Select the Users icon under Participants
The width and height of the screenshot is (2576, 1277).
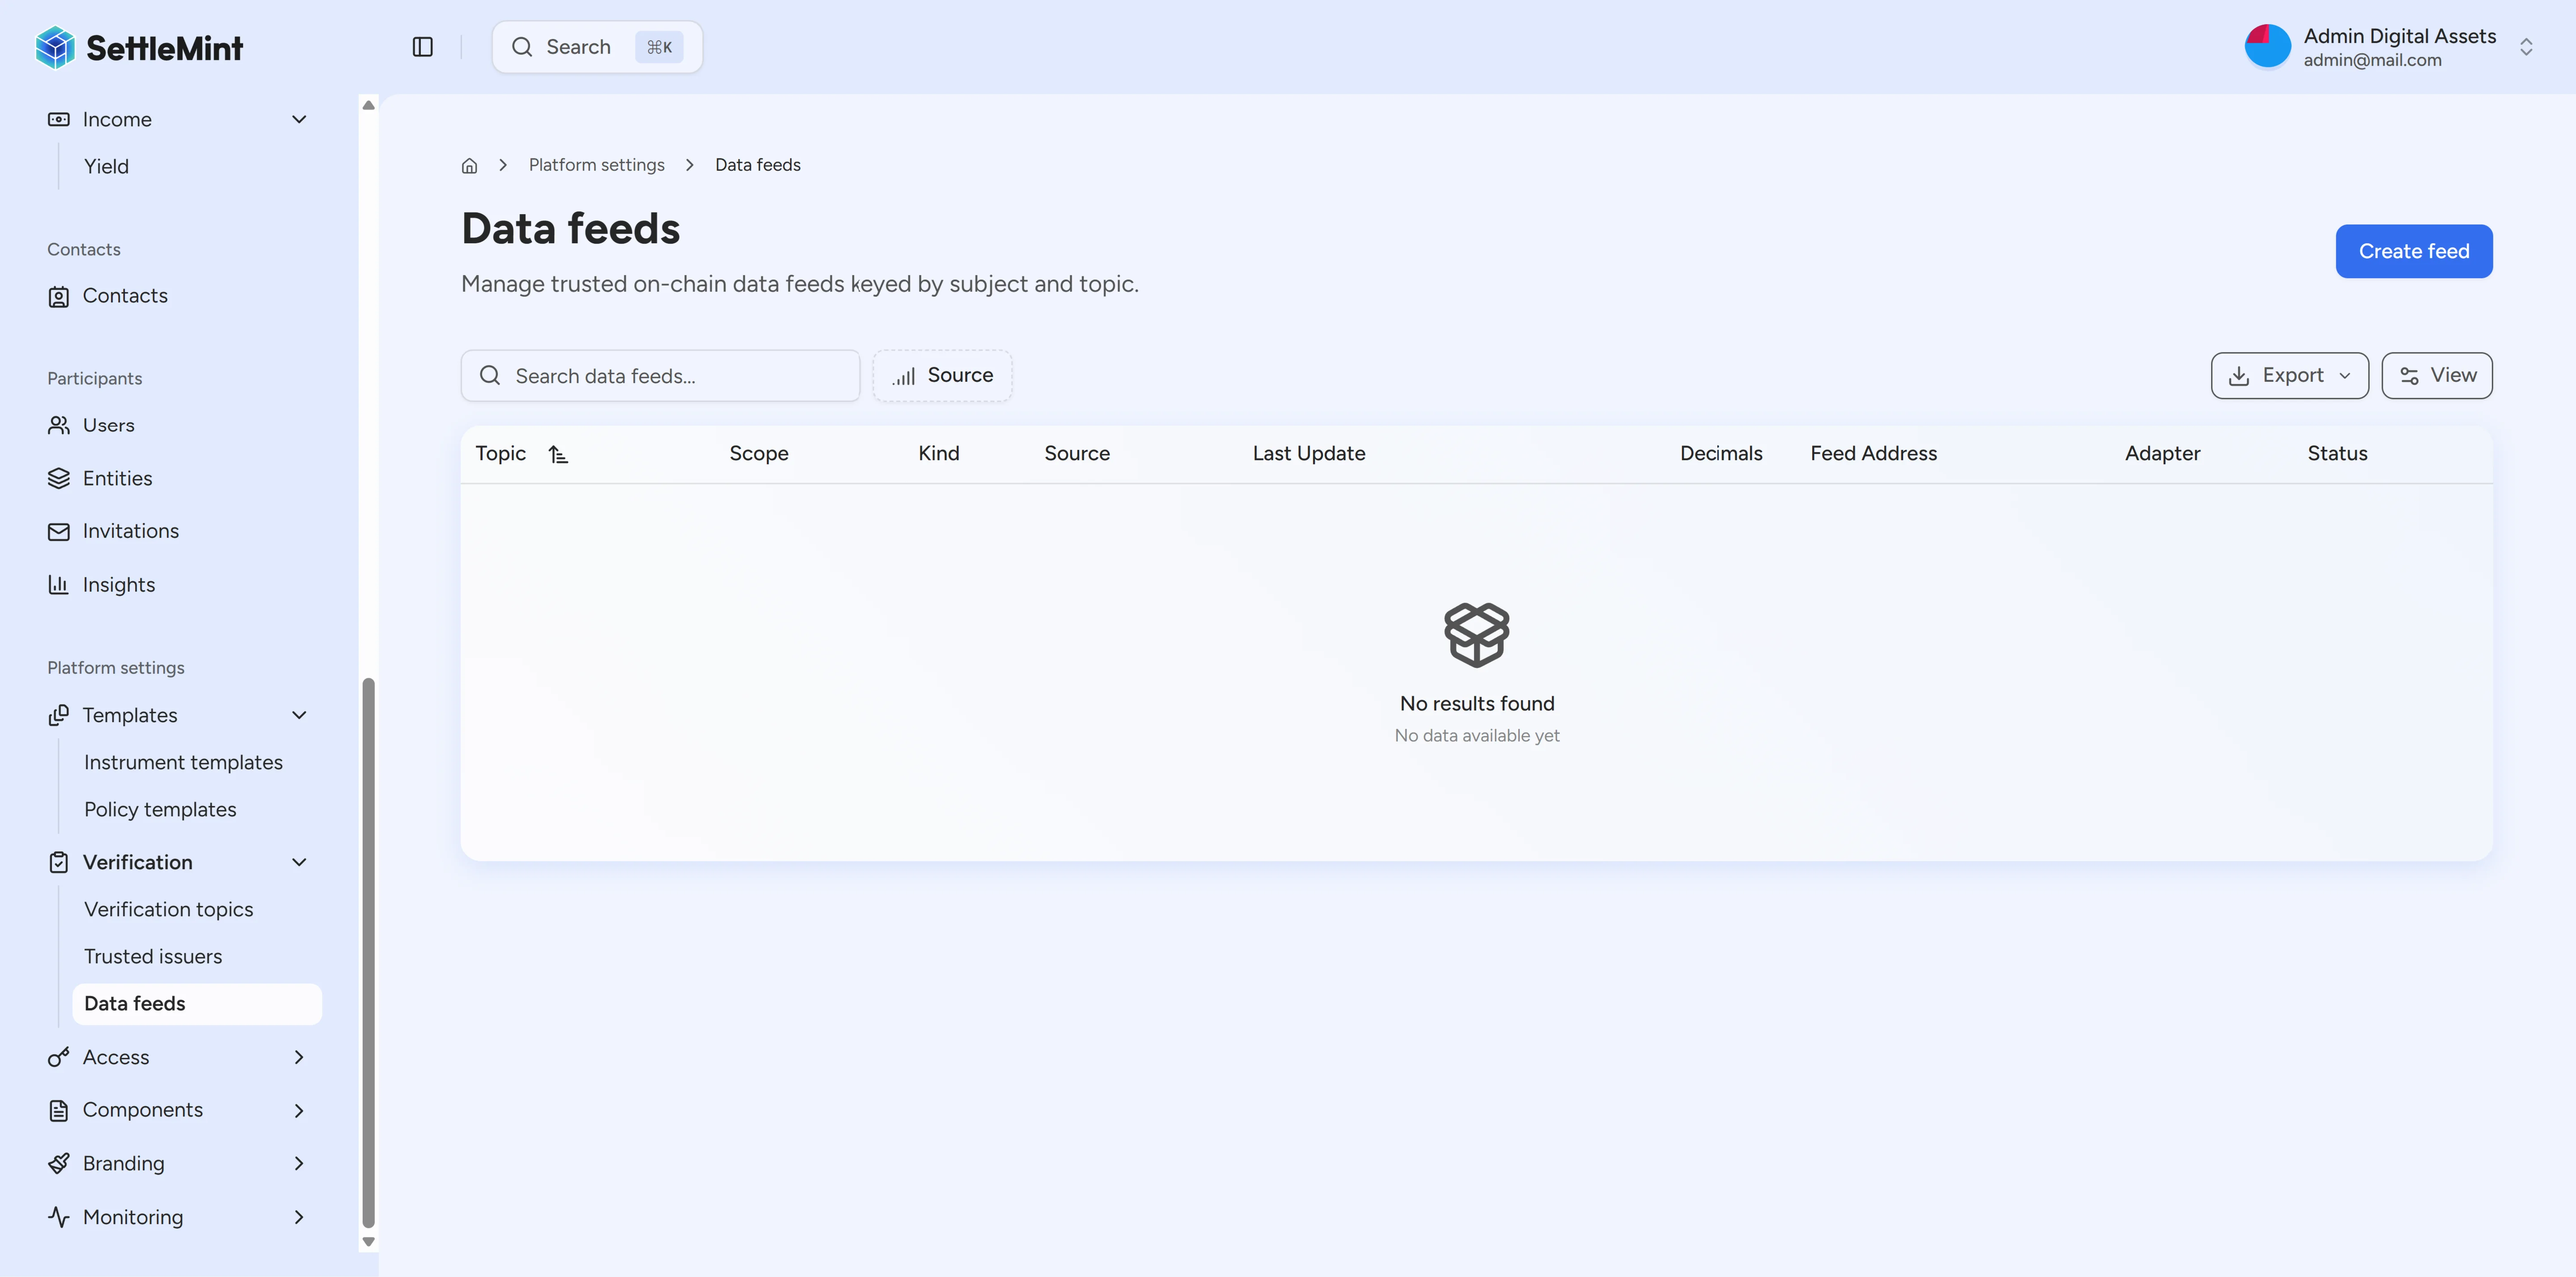click(59, 425)
